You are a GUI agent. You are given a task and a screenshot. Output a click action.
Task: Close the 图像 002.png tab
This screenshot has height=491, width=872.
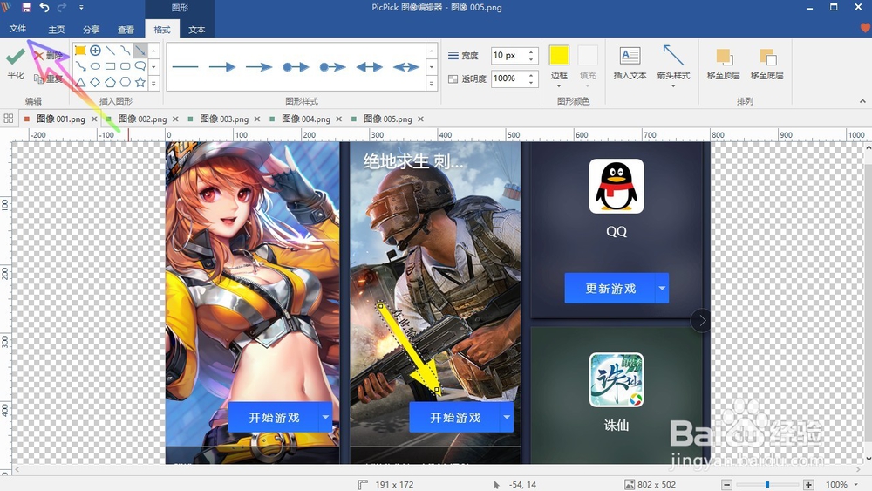click(x=175, y=119)
